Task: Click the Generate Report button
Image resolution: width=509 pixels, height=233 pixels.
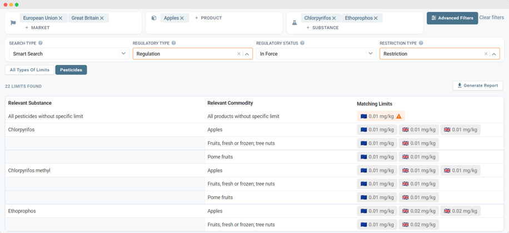Action: coord(477,86)
